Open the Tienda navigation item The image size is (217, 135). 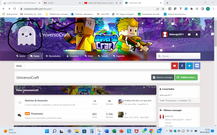[x=103, y=56]
